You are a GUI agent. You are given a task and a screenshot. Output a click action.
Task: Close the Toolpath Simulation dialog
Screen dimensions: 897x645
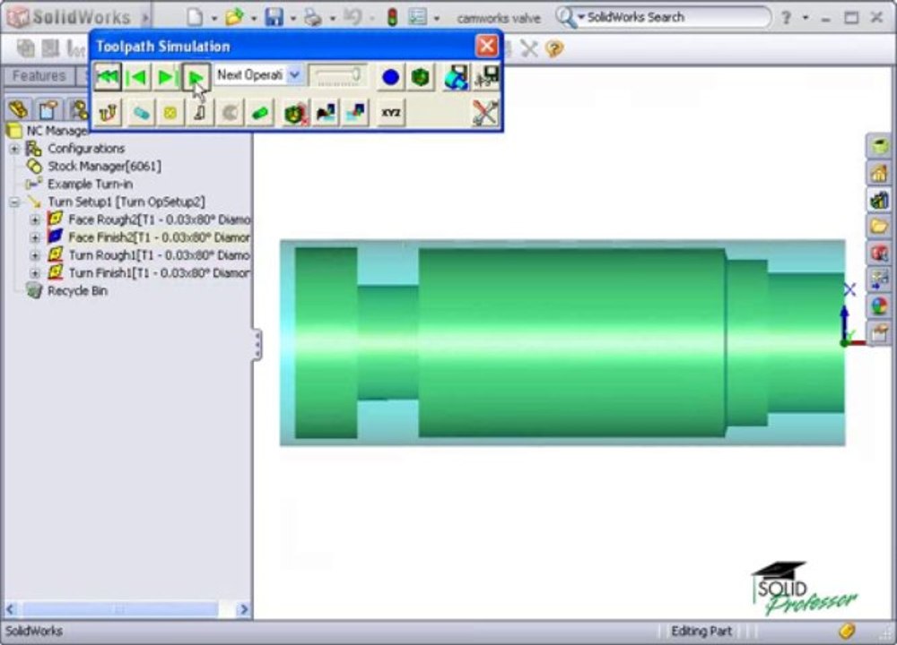(x=487, y=46)
